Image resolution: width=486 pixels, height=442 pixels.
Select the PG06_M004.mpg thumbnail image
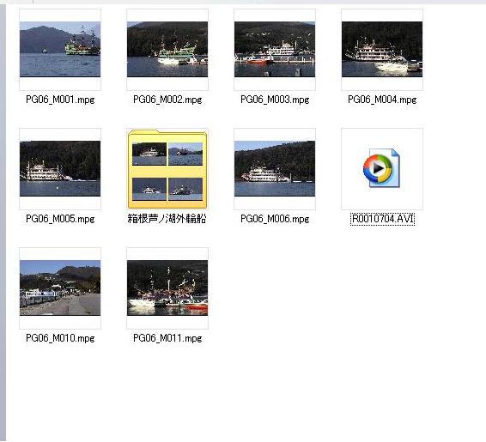pos(382,49)
